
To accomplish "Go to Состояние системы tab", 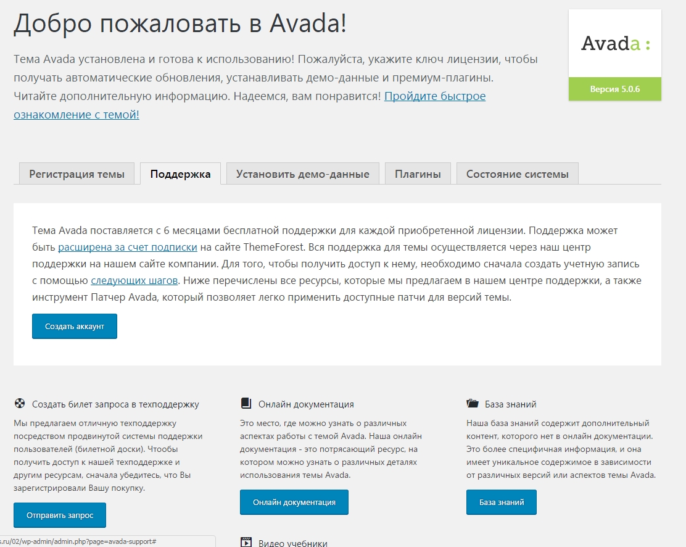I will tap(518, 174).
